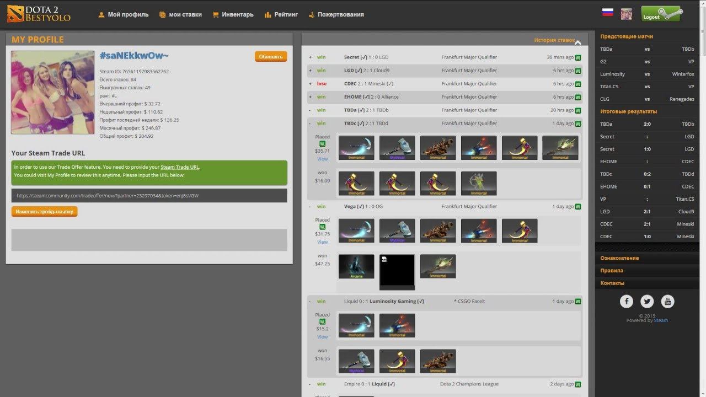This screenshot has width=706, height=397.
Task: Click Dota 2 Champions League event text
Action: point(469,384)
